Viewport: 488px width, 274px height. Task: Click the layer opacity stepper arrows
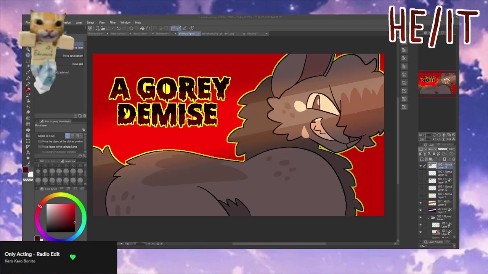coord(454,149)
